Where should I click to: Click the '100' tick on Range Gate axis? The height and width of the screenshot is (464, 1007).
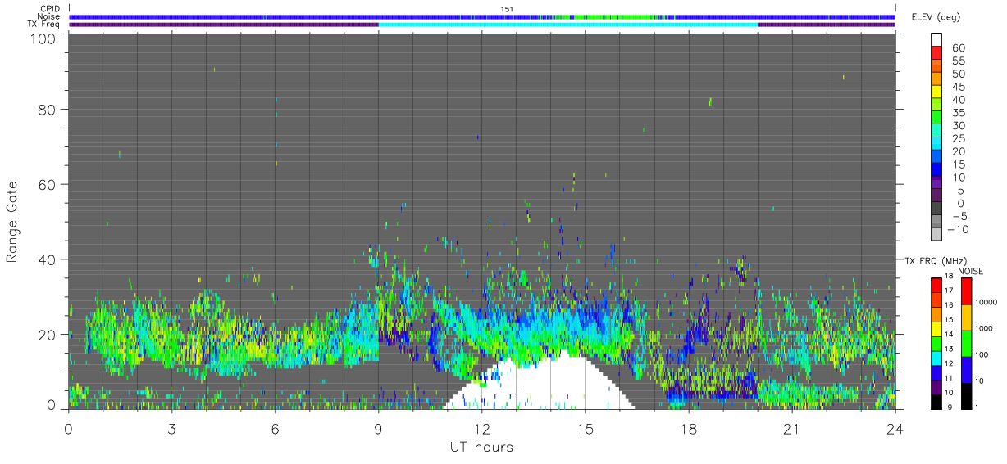tap(42, 38)
